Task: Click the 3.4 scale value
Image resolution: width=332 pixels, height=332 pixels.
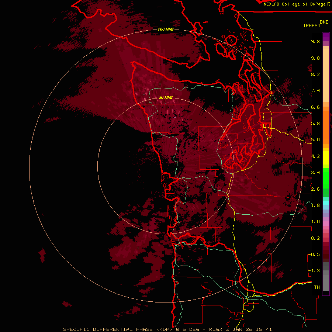Action: [x=315, y=173]
